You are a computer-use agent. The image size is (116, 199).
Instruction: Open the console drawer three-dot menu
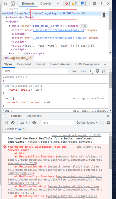(x=6, y=116)
